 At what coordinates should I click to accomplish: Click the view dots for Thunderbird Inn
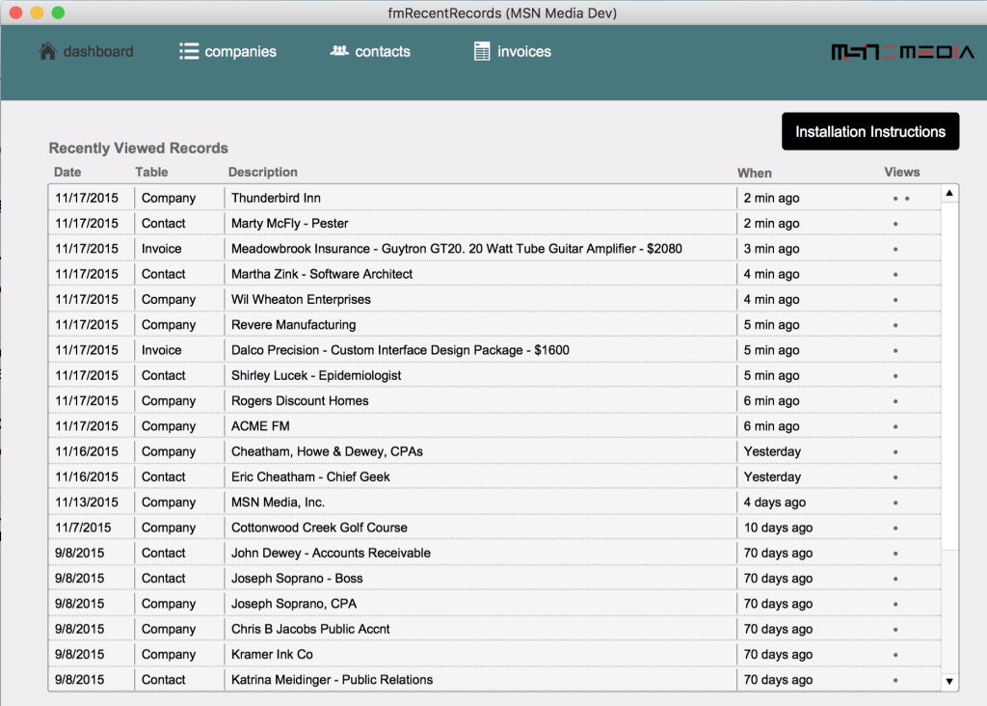point(901,199)
